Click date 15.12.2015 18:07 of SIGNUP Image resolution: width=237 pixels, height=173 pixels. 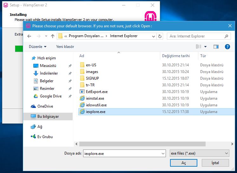(175, 78)
